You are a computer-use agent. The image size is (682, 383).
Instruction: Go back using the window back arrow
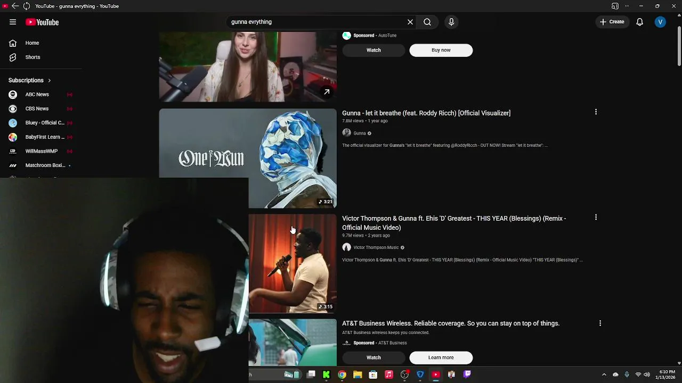pyautogui.click(x=15, y=6)
